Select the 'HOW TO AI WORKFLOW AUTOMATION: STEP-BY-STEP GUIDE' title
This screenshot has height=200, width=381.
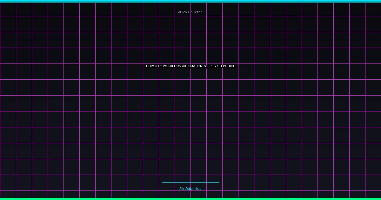(190, 66)
